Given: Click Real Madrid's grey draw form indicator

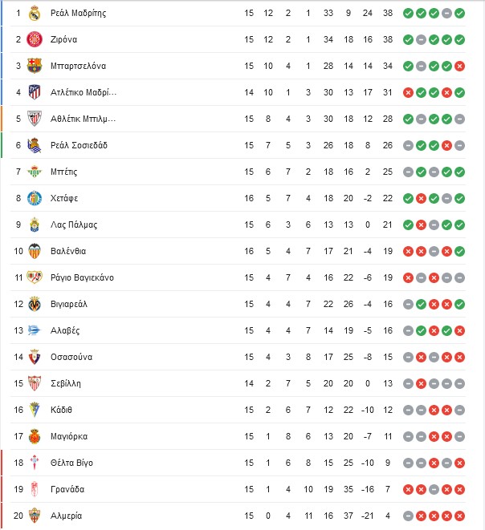Looking at the screenshot, I should click(x=446, y=14).
